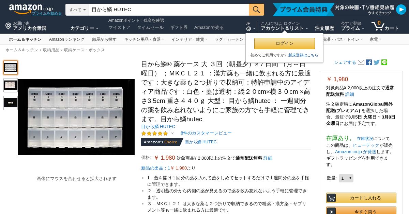This screenshot has width=409, height=214.
Task: Click the orange search magnifier button
Action: point(256,10)
